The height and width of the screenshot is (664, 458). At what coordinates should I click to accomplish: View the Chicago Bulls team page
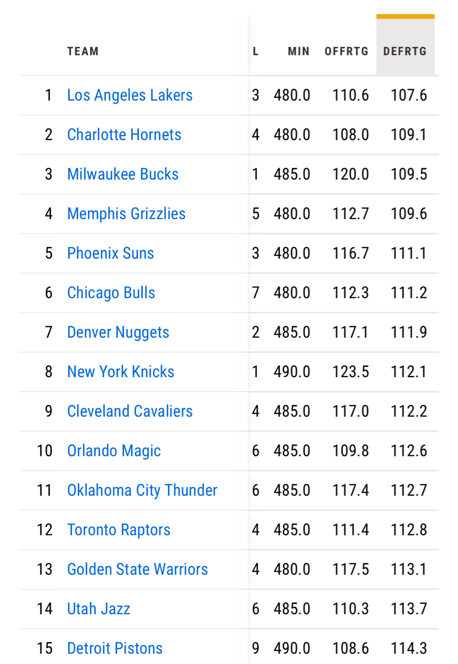click(111, 293)
